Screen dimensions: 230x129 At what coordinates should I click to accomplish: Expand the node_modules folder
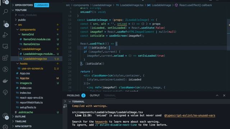(16, 15)
